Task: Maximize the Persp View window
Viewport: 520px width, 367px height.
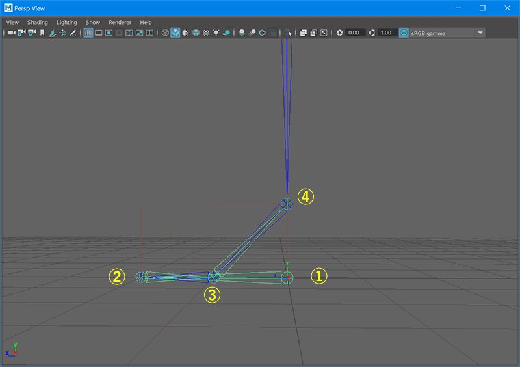Action: [482, 8]
